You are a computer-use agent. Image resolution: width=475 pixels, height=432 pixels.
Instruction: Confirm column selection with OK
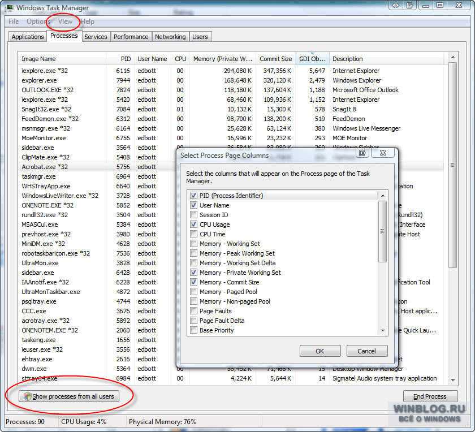(x=320, y=351)
